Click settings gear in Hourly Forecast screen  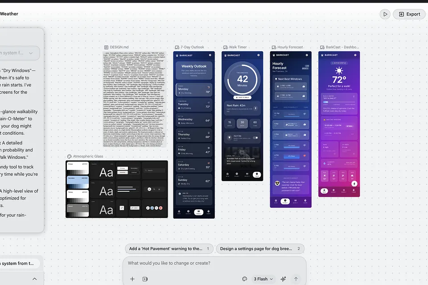tap(307, 55)
